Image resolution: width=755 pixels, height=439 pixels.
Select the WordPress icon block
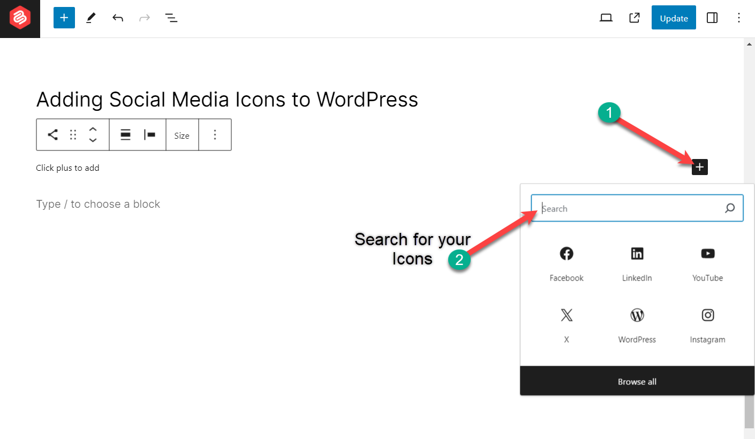(x=637, y=315)
